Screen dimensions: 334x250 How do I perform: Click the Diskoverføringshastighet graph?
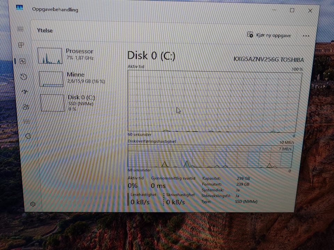point(210,156)
